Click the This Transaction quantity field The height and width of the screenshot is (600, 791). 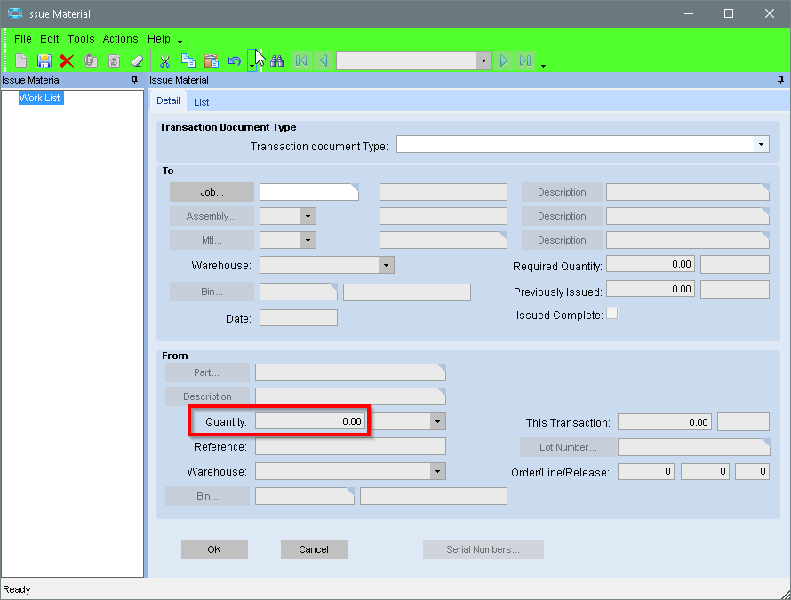665,422
